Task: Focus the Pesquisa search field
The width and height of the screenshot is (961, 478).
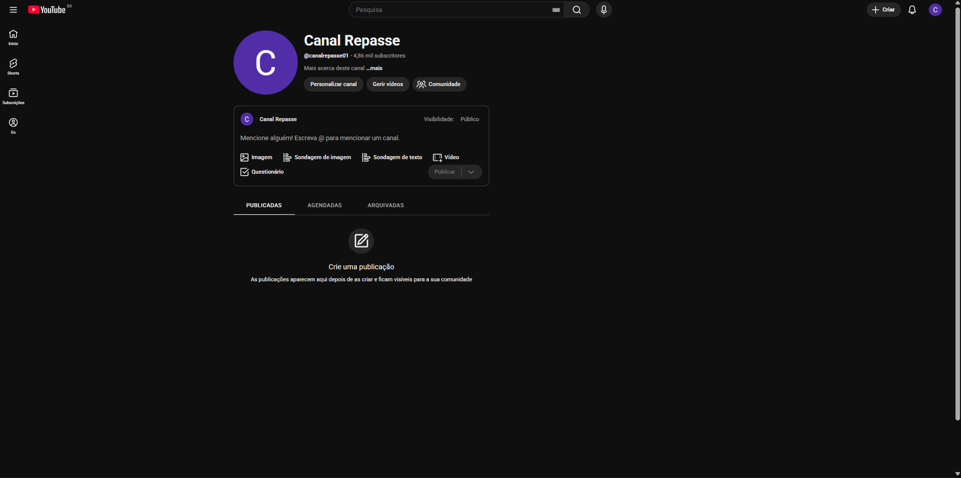Action: click(450, 10)
